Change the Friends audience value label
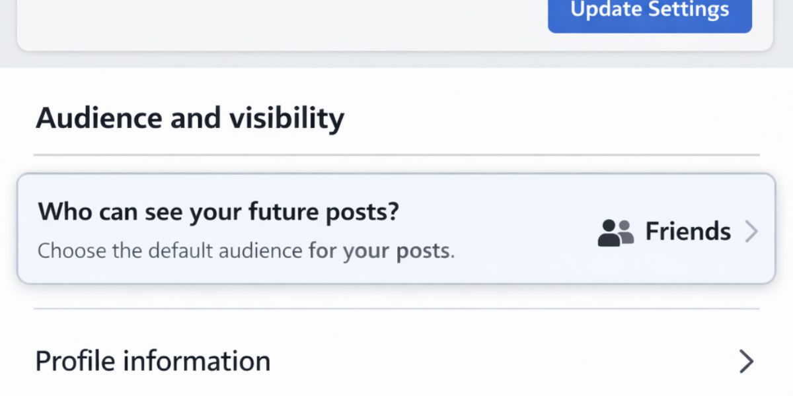The image size is (793, 396). (x=688, y=232)
